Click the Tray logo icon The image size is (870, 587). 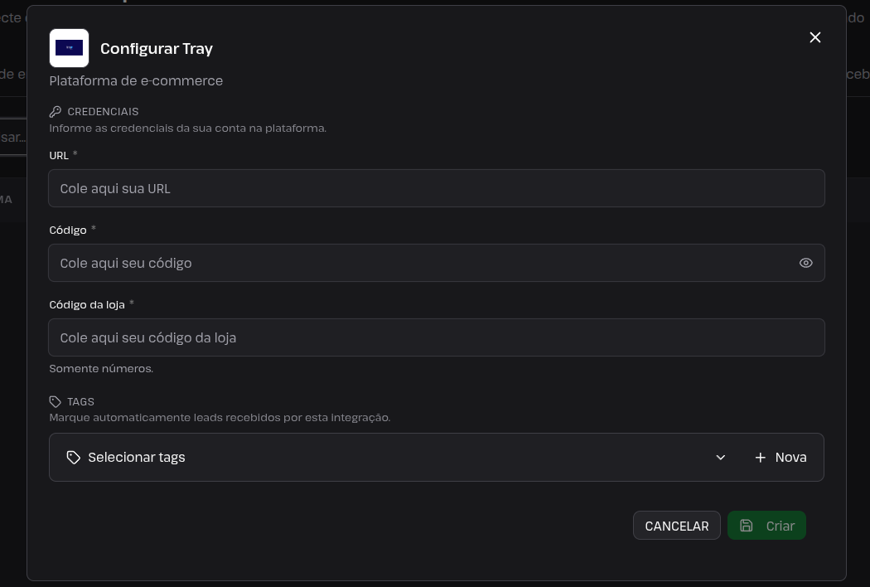coord(69,48)
